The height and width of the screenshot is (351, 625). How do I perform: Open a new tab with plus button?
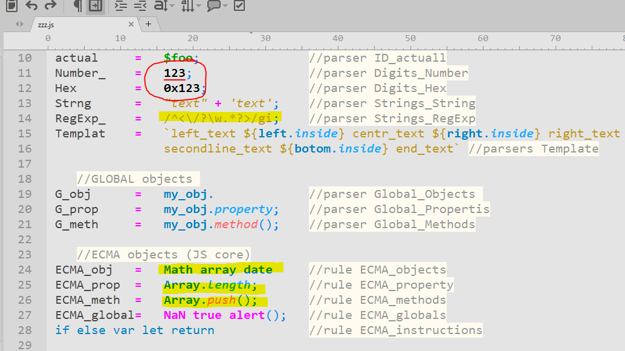click(149, 24)
